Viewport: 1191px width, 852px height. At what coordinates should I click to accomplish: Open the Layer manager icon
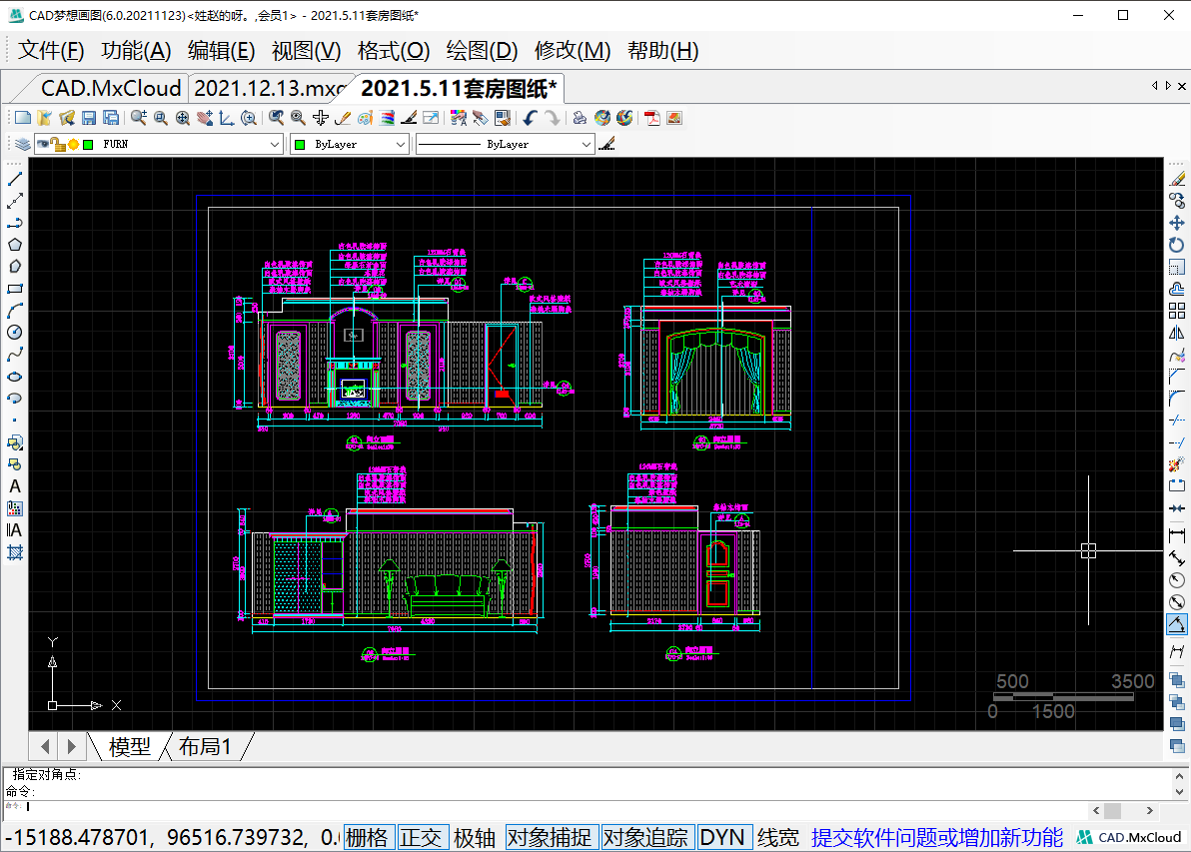tap(23, 144)
